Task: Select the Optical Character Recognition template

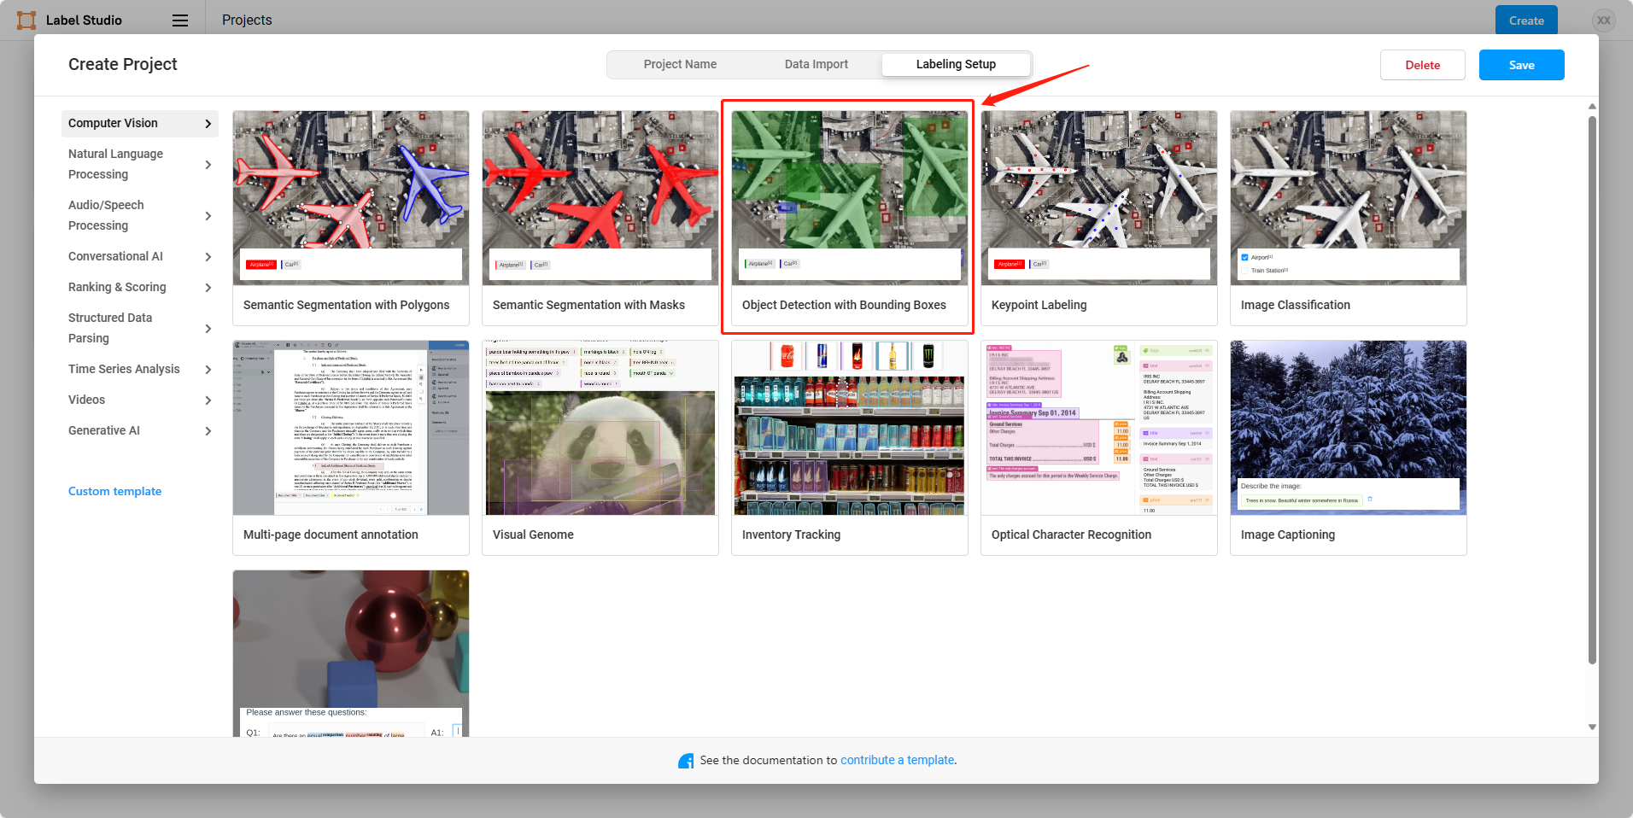Action: [1099, 447]
